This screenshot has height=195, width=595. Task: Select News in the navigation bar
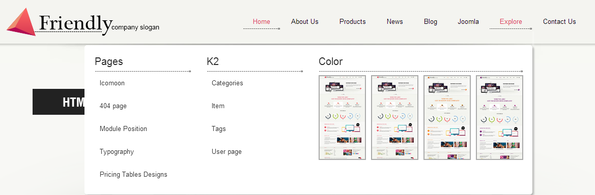click(x=394, y=22)
